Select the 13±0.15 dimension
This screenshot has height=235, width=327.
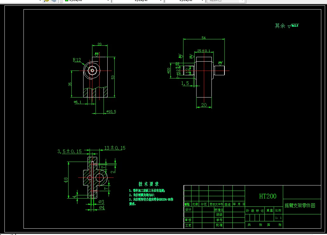point(115,148)
